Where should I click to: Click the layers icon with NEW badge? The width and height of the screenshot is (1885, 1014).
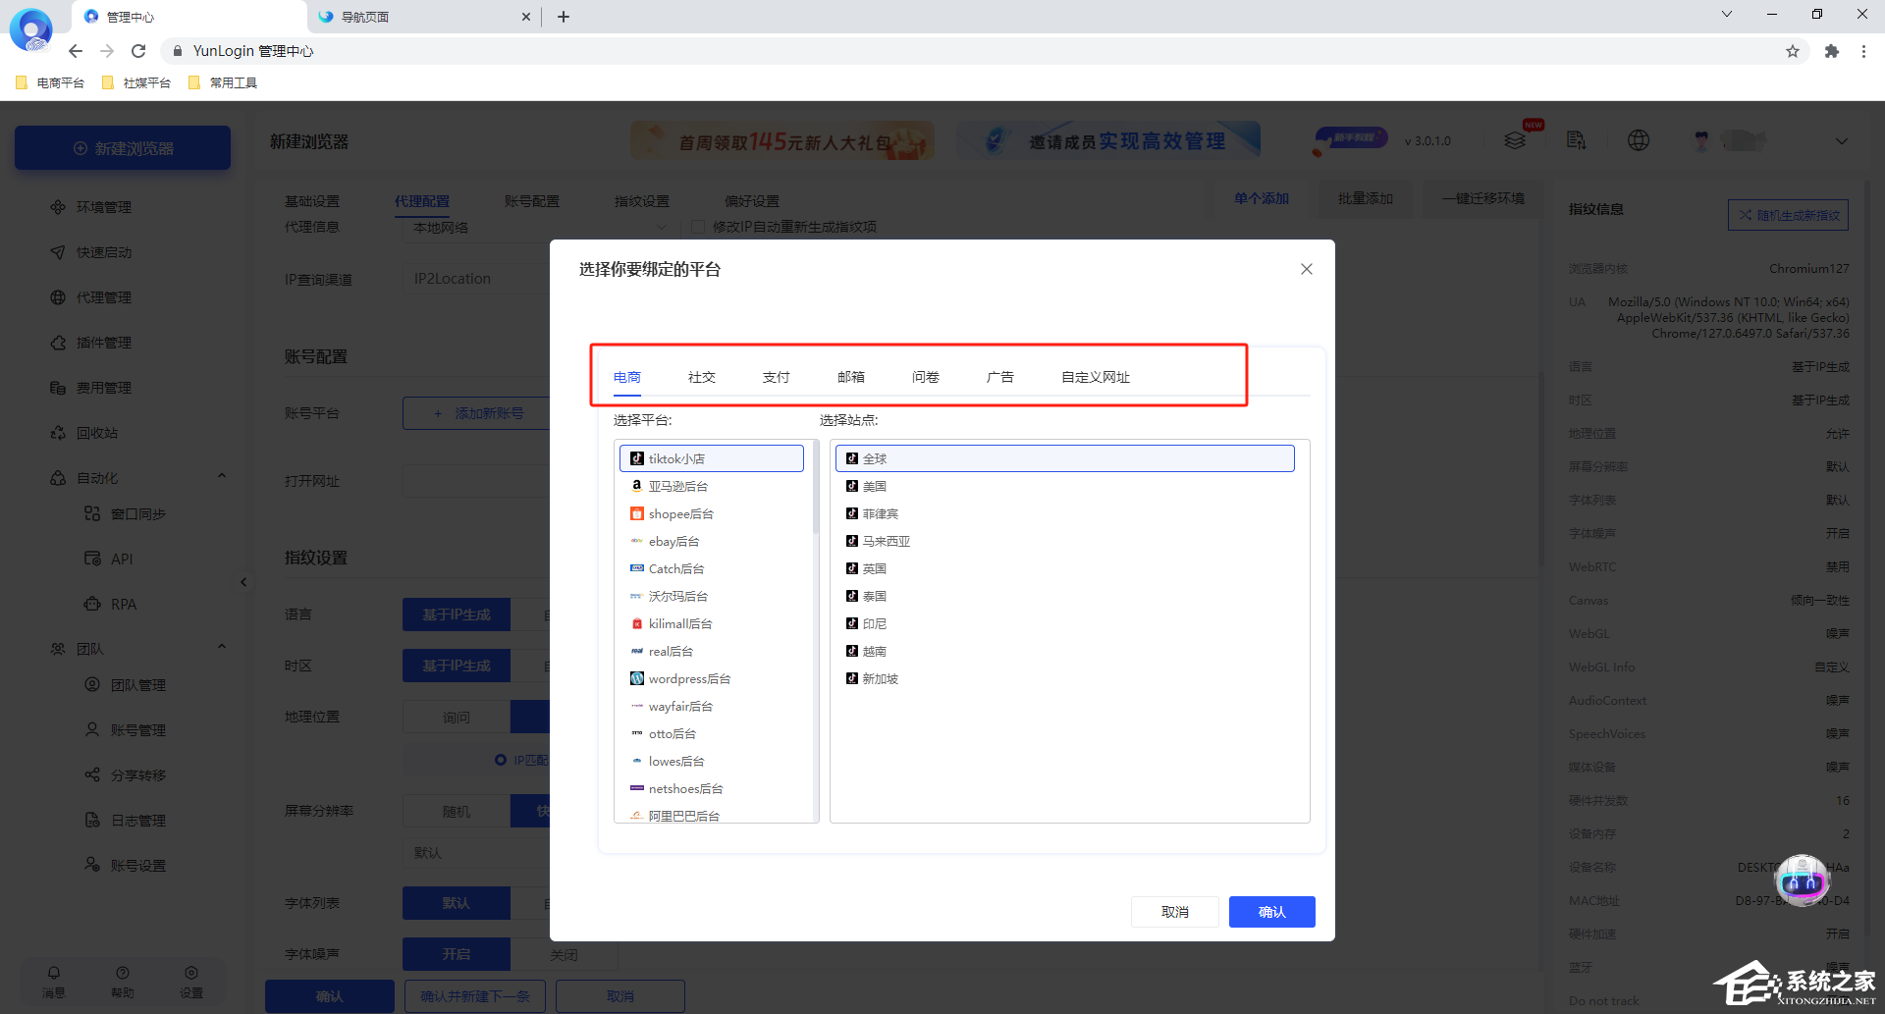[1515, 140]
